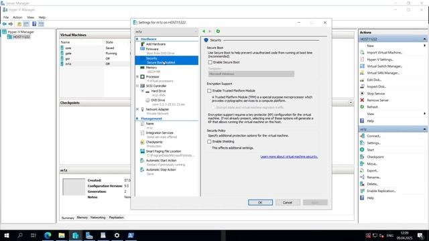The image size is (429, 241).
Task: Select Smart Paging File Location item
Action: (164, 151)
